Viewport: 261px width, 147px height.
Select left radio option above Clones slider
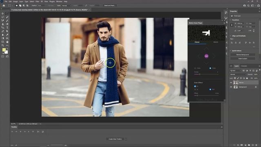pyautogui.click(x=195, y=68)
